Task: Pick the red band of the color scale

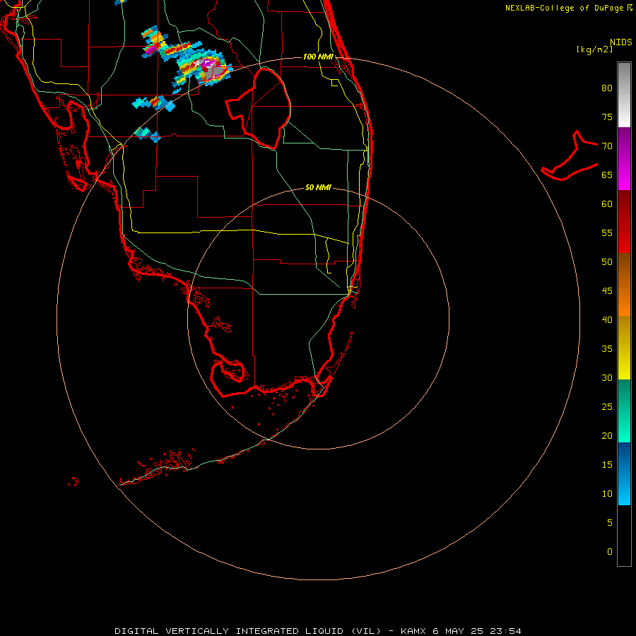Action: (x=624, y=221)
